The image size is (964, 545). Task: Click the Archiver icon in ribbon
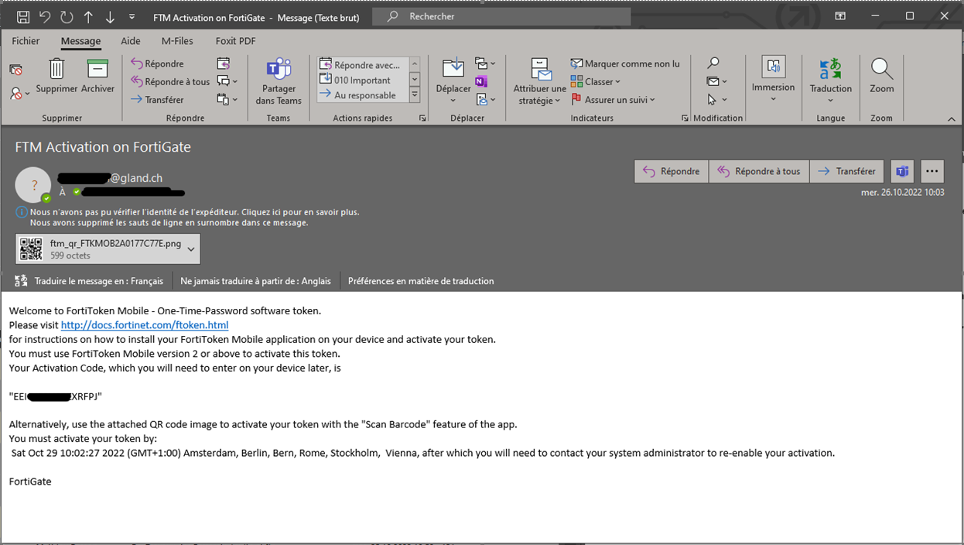click(97, 70)
